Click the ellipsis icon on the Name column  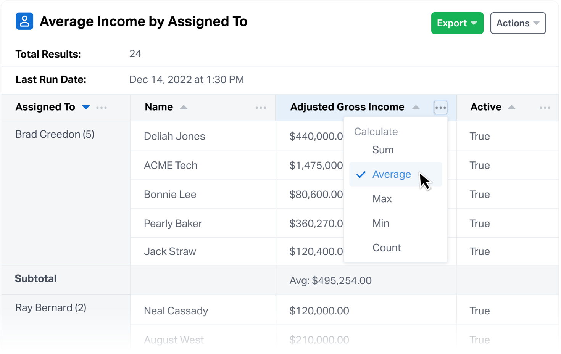click(261, 108)
